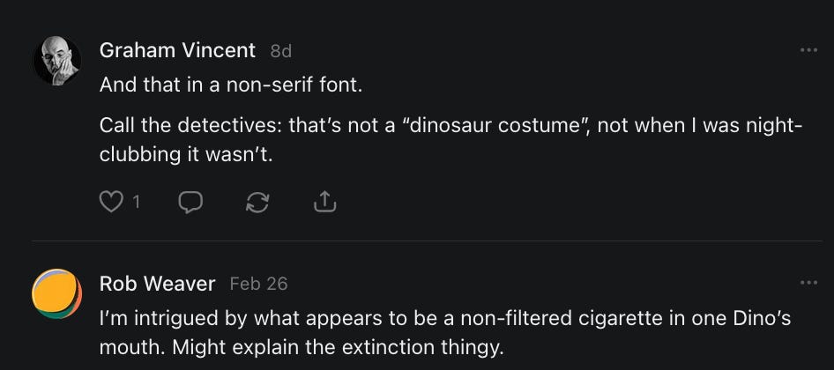834x370 pixels.
Task: Open Graham Vincent's profile picture
Action: coord(57,61)
